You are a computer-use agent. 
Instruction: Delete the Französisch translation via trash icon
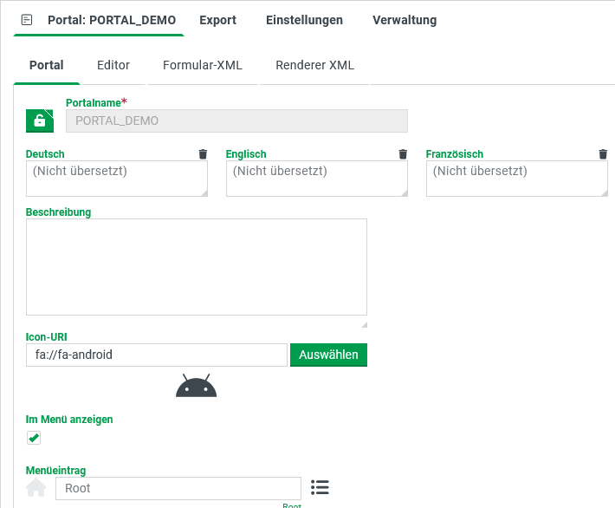coord(603,154)
